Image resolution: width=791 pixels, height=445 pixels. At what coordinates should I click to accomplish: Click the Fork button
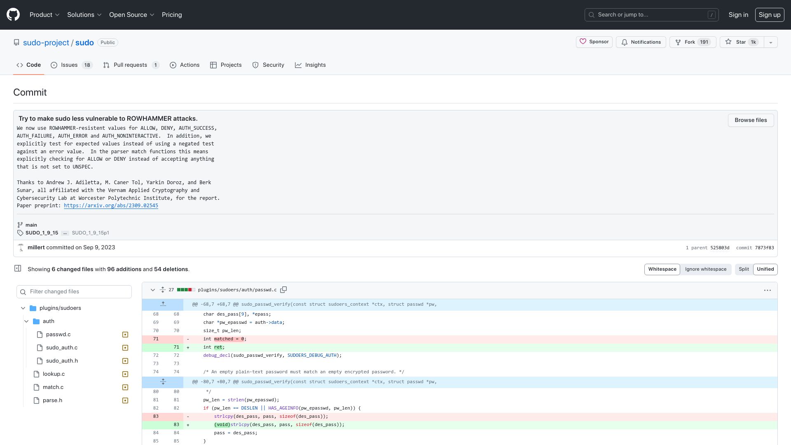(x=693, y=42)
